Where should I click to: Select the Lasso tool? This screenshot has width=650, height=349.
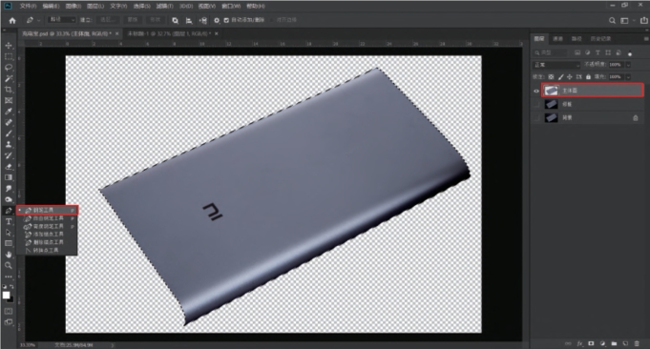tap(9, 68)
